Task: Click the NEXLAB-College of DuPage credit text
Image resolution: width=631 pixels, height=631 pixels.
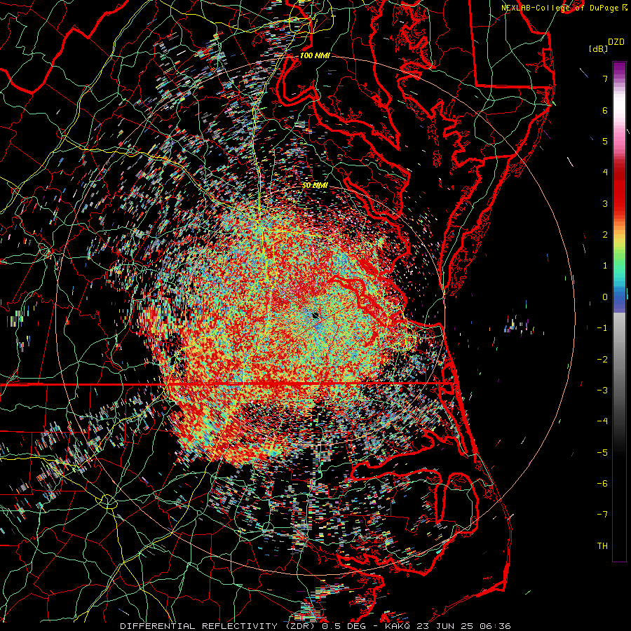Action: click(x=565, y=8)
